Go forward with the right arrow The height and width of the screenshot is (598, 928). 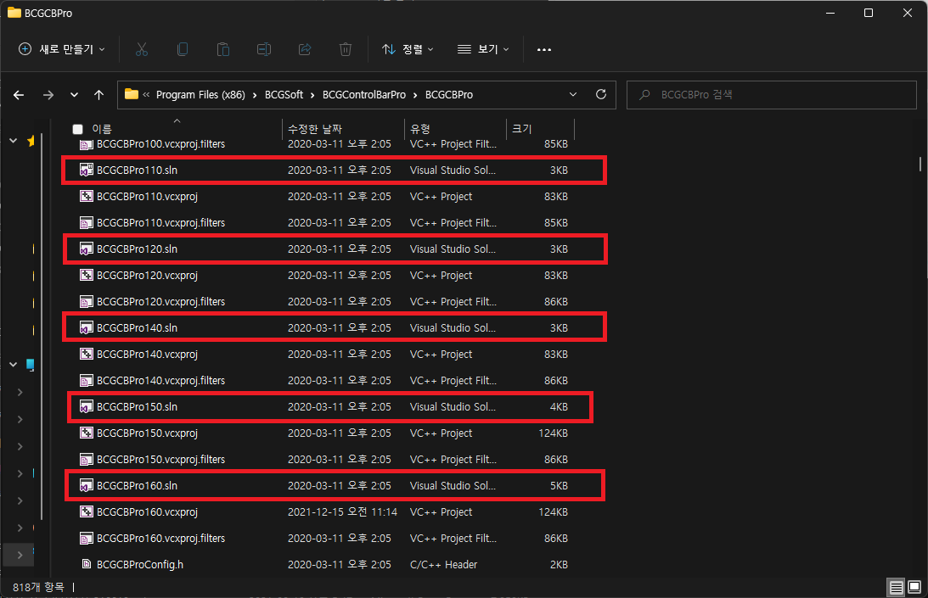(x=48, y=95)
